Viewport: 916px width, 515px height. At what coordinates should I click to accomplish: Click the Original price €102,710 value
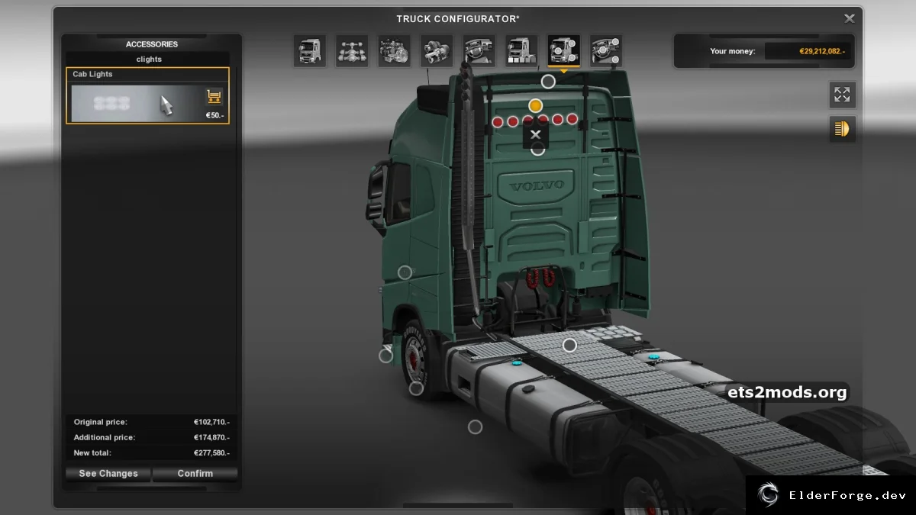(211, 422)
